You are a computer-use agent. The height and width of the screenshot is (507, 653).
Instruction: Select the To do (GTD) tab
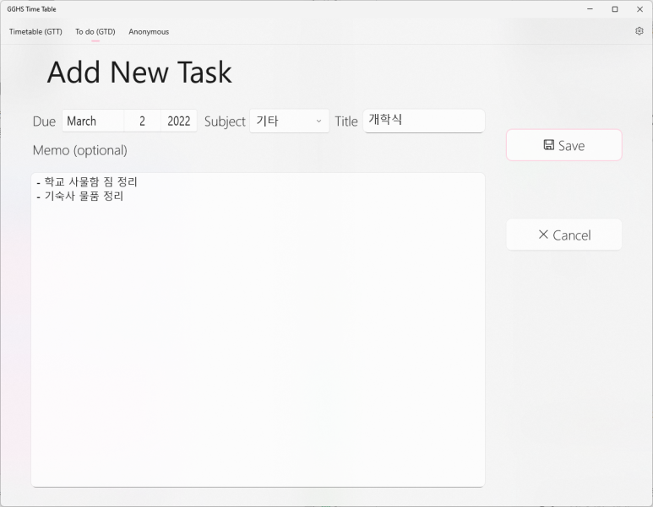pos(95,31)
